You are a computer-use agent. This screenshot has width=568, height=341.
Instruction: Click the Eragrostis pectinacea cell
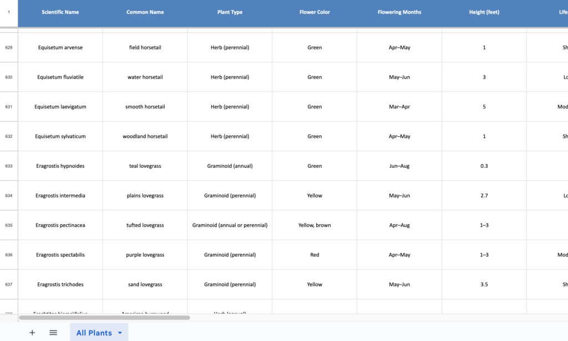click(60, 225)
